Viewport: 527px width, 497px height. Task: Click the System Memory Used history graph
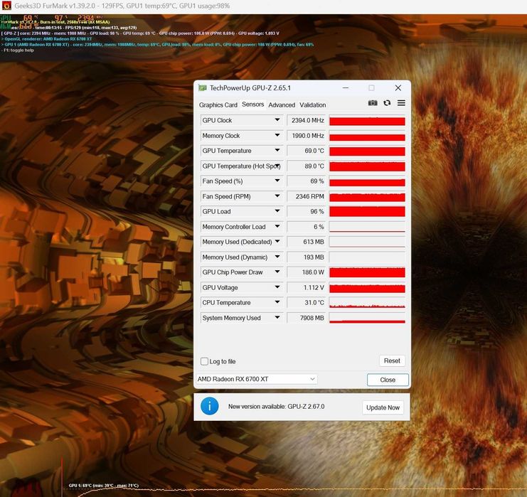point(367,318)
